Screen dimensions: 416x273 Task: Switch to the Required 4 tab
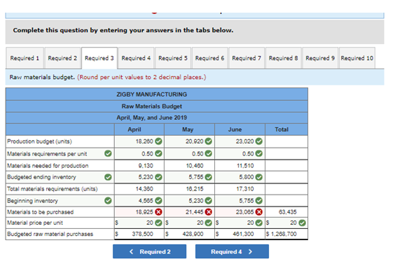pos(136,58)
